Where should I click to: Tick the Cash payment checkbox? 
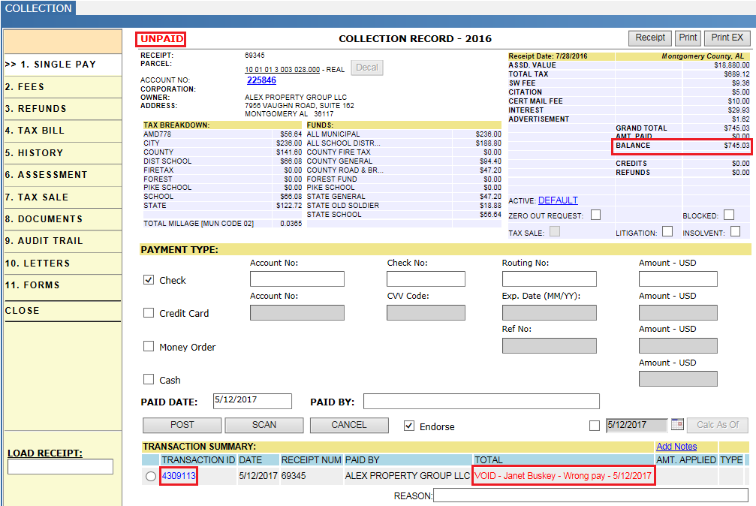(149, 380)
